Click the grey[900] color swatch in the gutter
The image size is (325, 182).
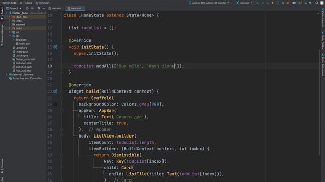click(55, 104)
